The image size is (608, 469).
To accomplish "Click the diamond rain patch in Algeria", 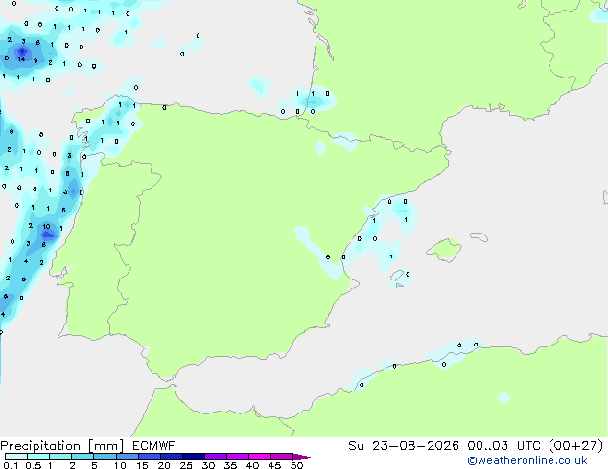I will pos(503,397).
